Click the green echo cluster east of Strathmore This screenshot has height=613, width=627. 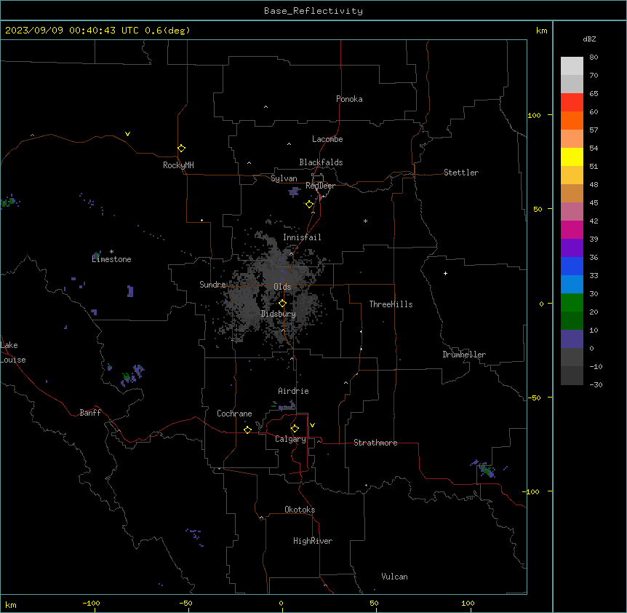tap(487, 470)
